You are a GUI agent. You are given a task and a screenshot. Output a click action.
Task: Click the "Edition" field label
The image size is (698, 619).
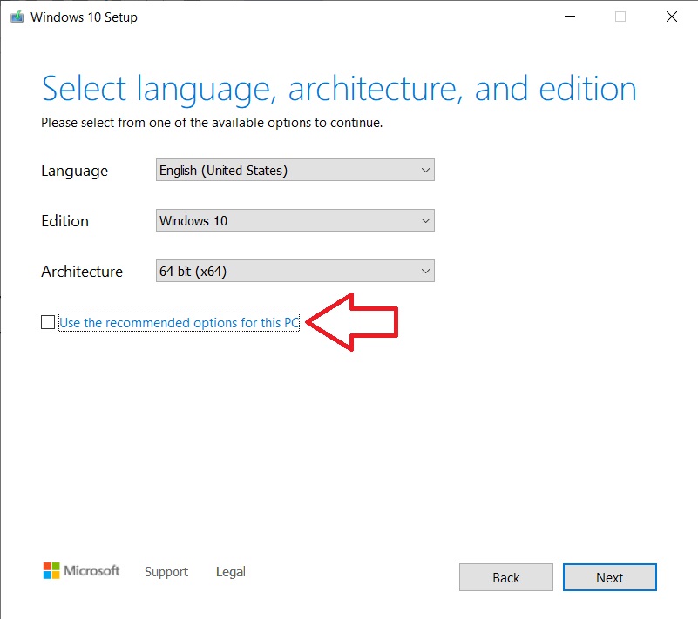(64, 221)
